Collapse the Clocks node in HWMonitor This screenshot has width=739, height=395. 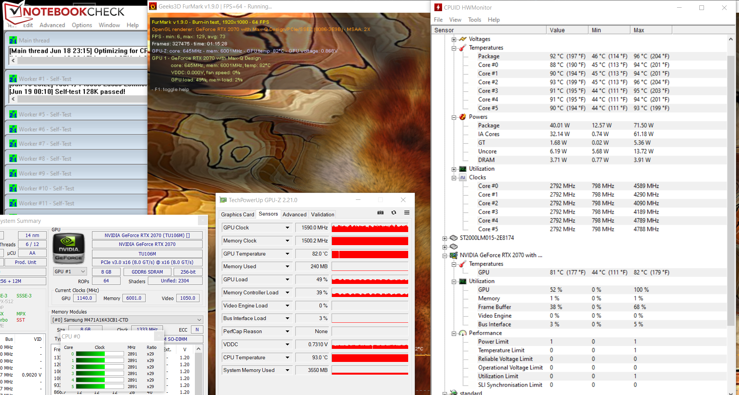tap(454, 178)
